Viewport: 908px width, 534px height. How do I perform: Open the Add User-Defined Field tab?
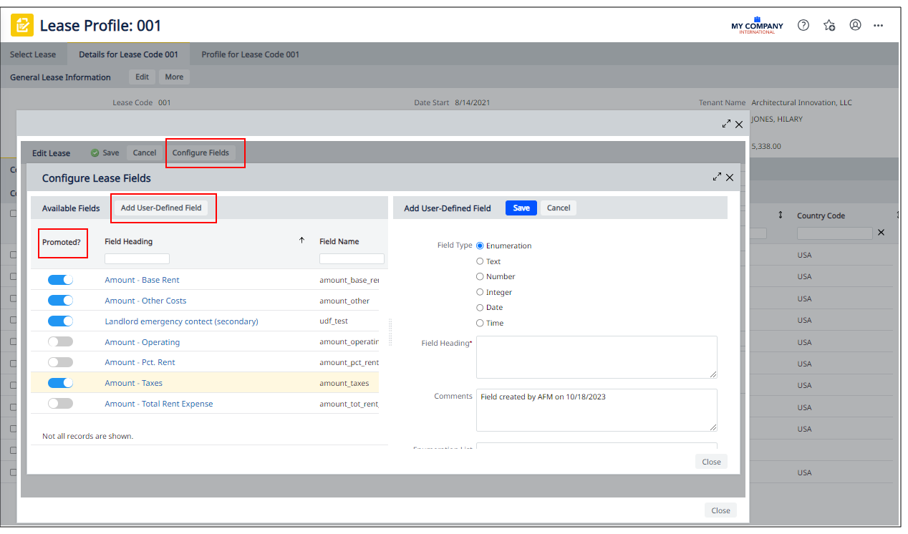pyautogui.click(x=163, y=208)
